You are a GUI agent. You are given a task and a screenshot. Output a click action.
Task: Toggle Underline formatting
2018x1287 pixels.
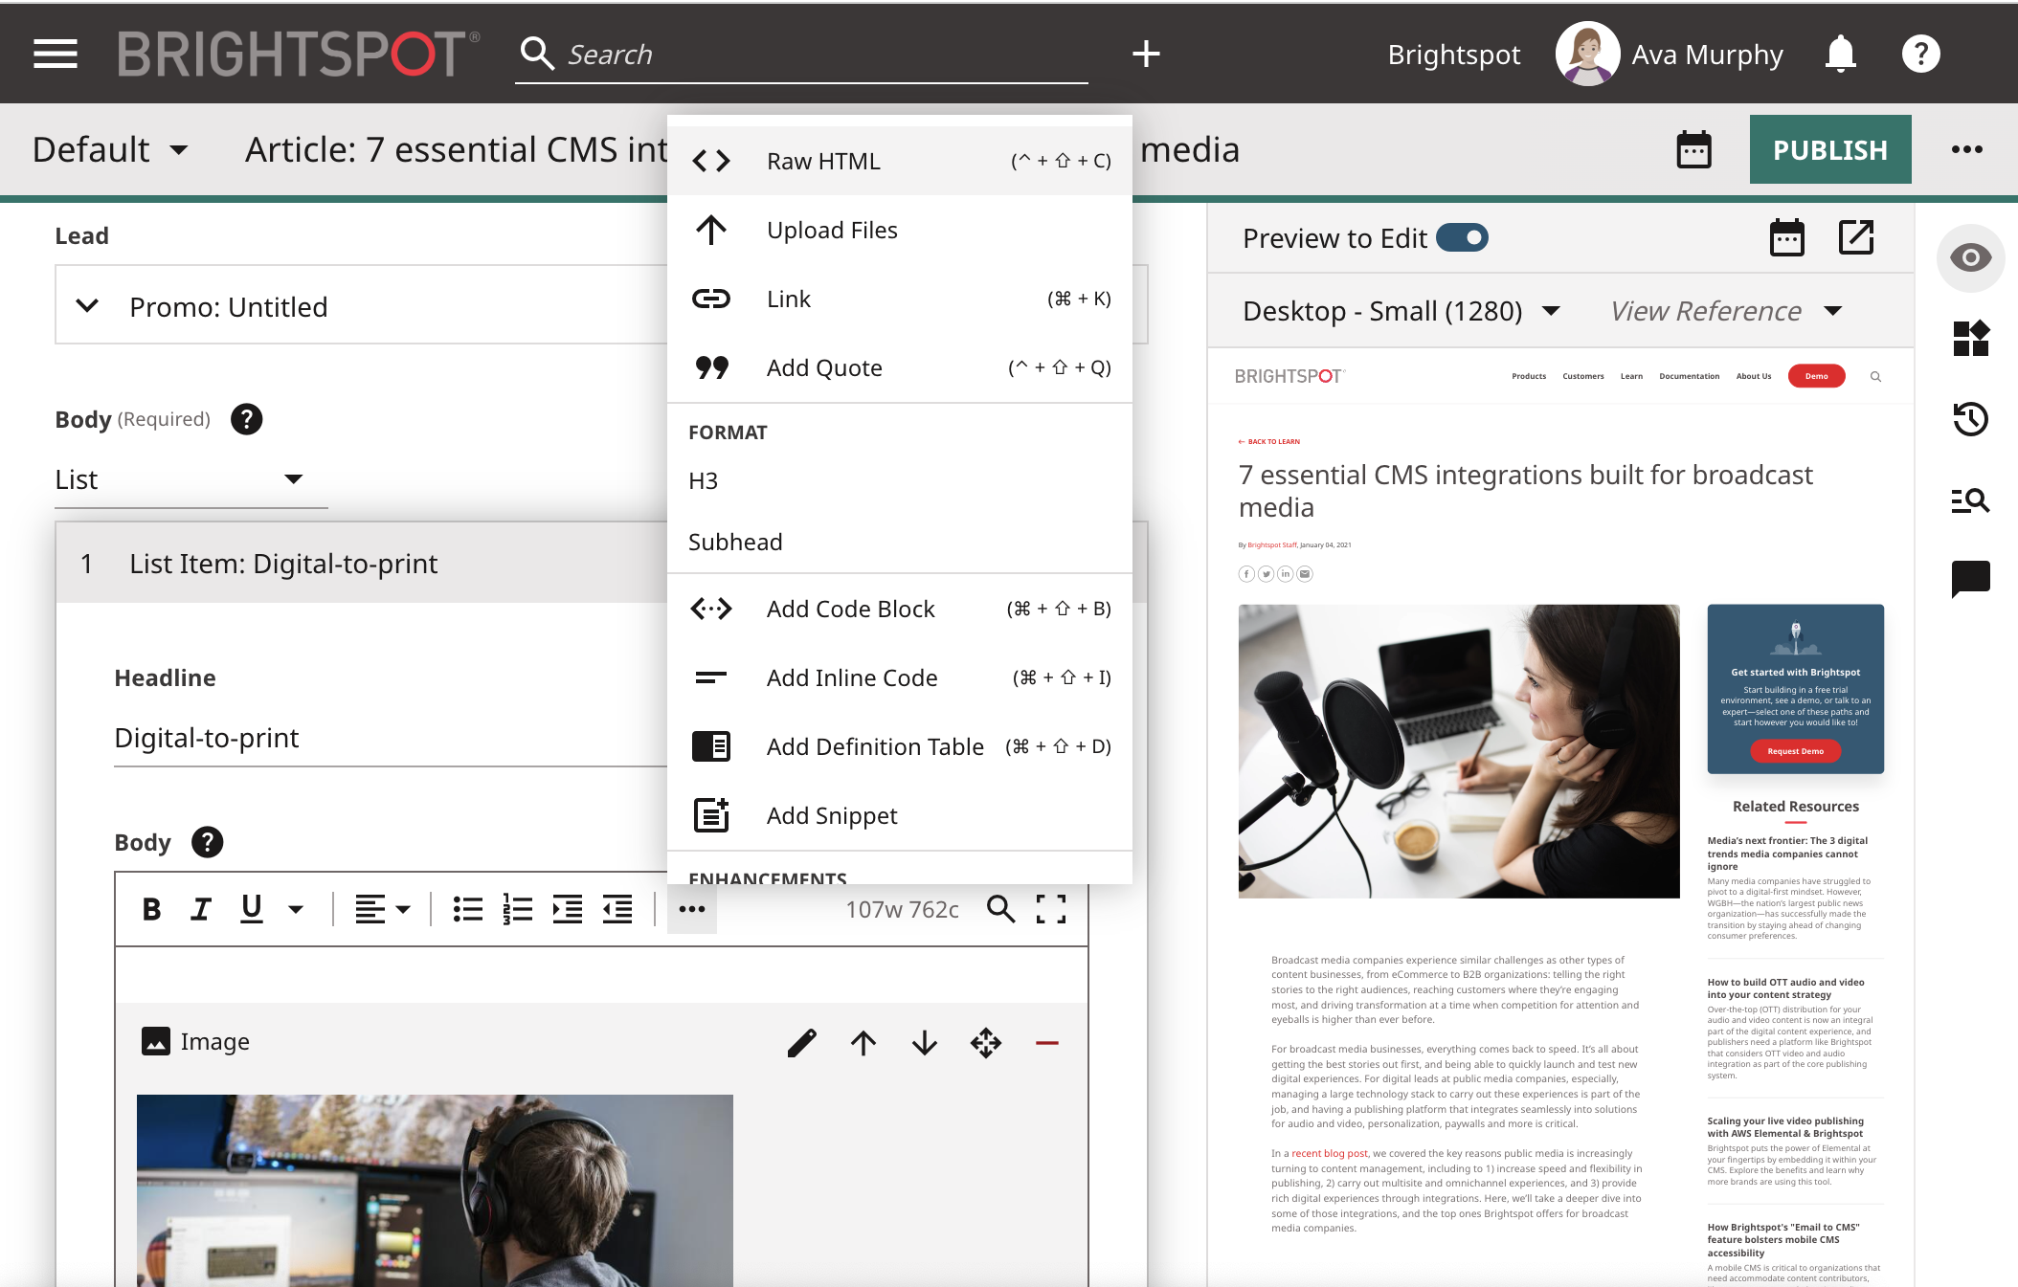tap(251, 909)
